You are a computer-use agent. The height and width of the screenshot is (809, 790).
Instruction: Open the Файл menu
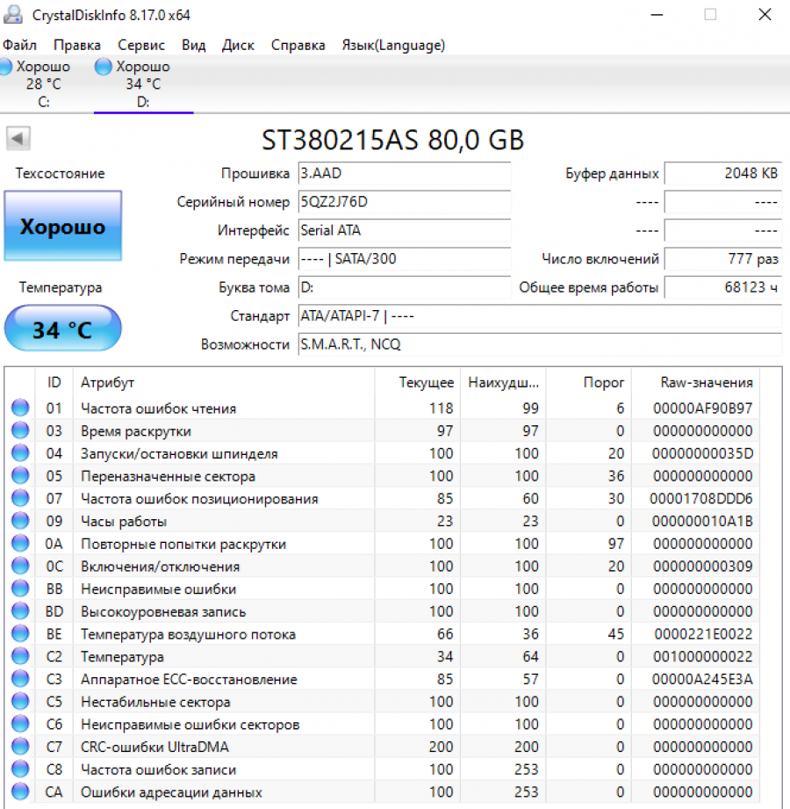[19, 45]
